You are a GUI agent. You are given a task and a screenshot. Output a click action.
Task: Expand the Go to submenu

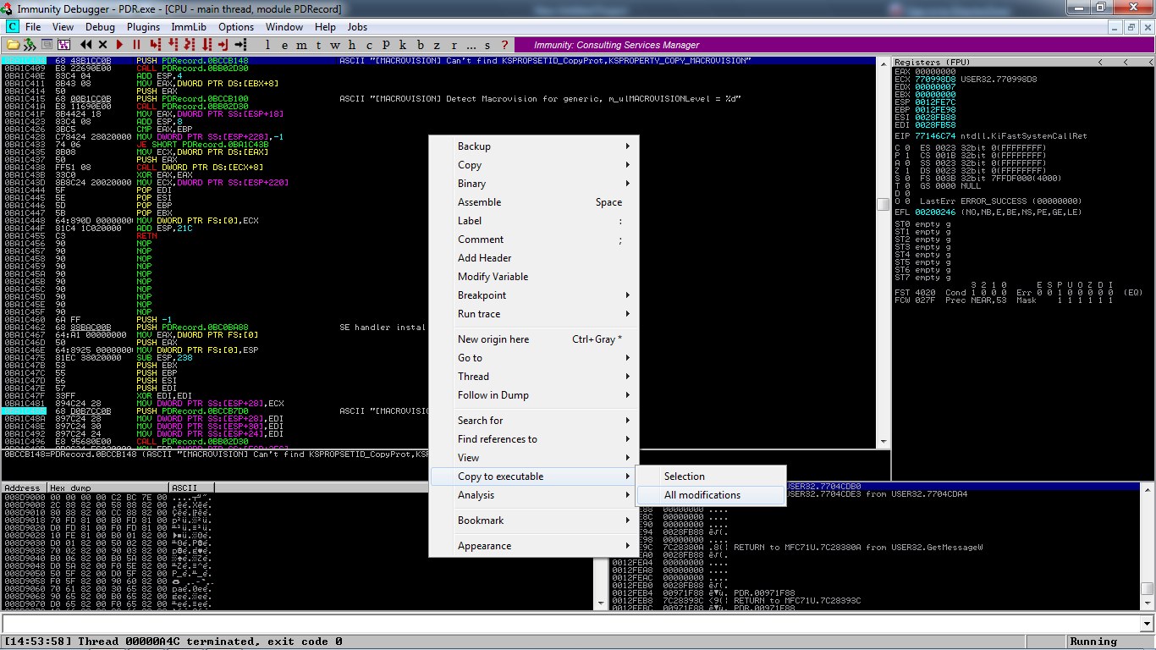[534, 358]
